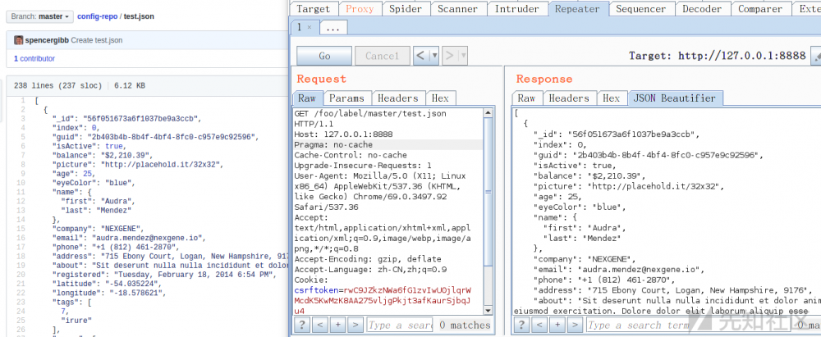Open the Branch: master dropdown on GitHub
The width and height of the screenshot is (821, 337).
click(x=39, y=16)
